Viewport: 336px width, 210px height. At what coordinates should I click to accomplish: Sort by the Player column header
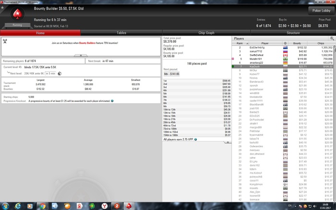coord(265,43)
